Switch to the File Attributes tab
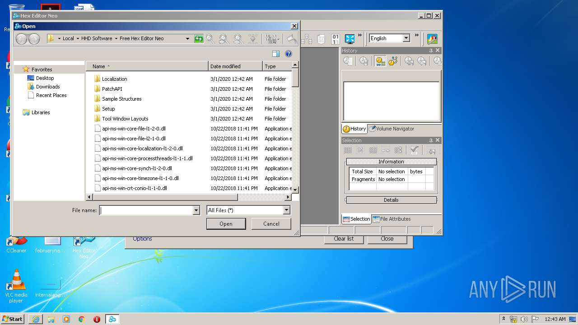 click(x=392, y=219)
